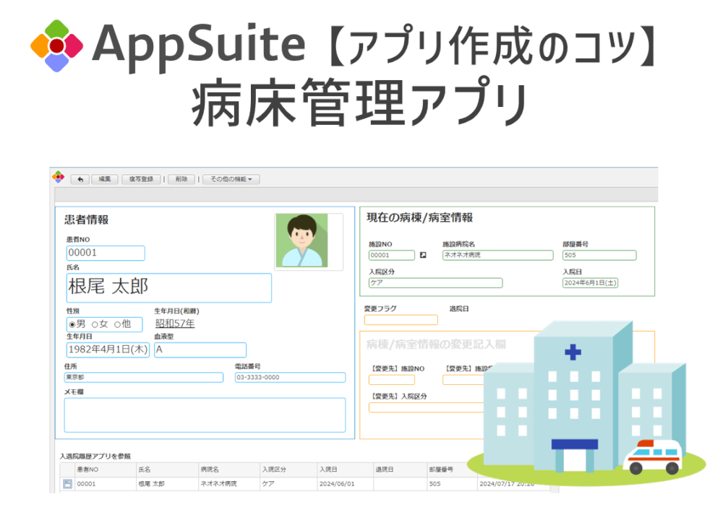Click the selected 男 radio button

pos(72,324)
